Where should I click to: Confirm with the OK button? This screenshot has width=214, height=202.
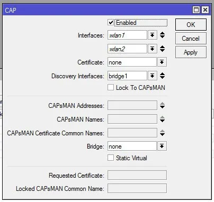(191, 25)
